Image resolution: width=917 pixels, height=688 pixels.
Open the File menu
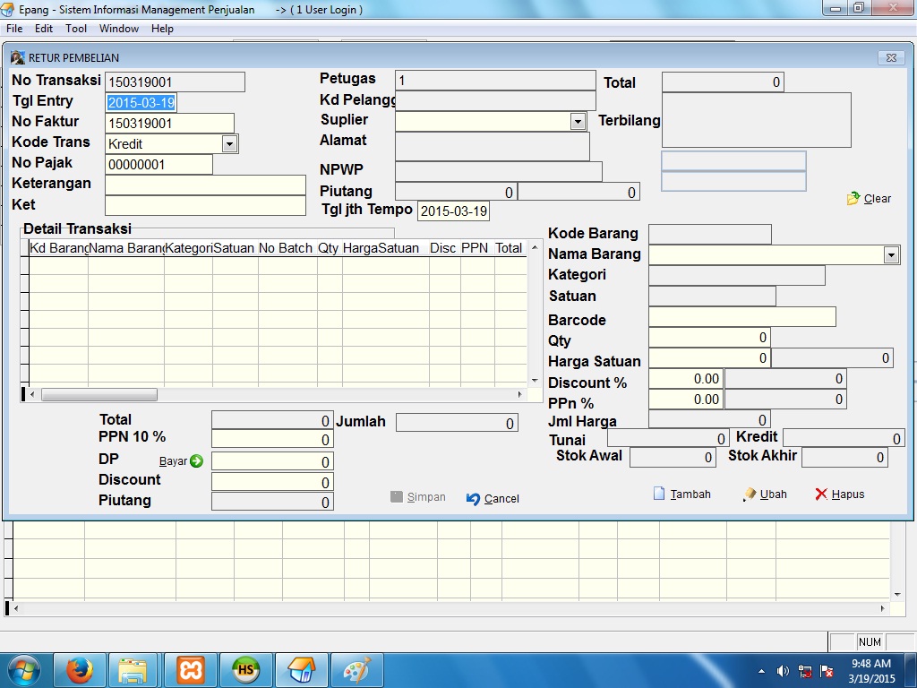coord(14,29)
